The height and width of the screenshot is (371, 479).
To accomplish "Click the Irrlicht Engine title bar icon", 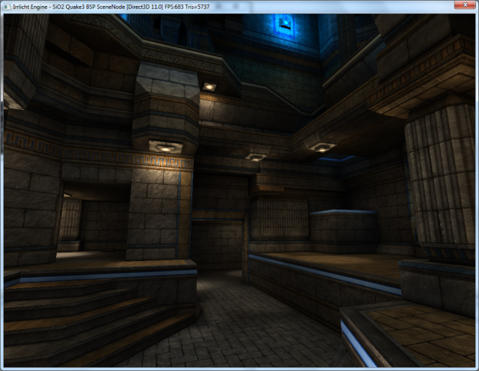I will tap(7, 7).
